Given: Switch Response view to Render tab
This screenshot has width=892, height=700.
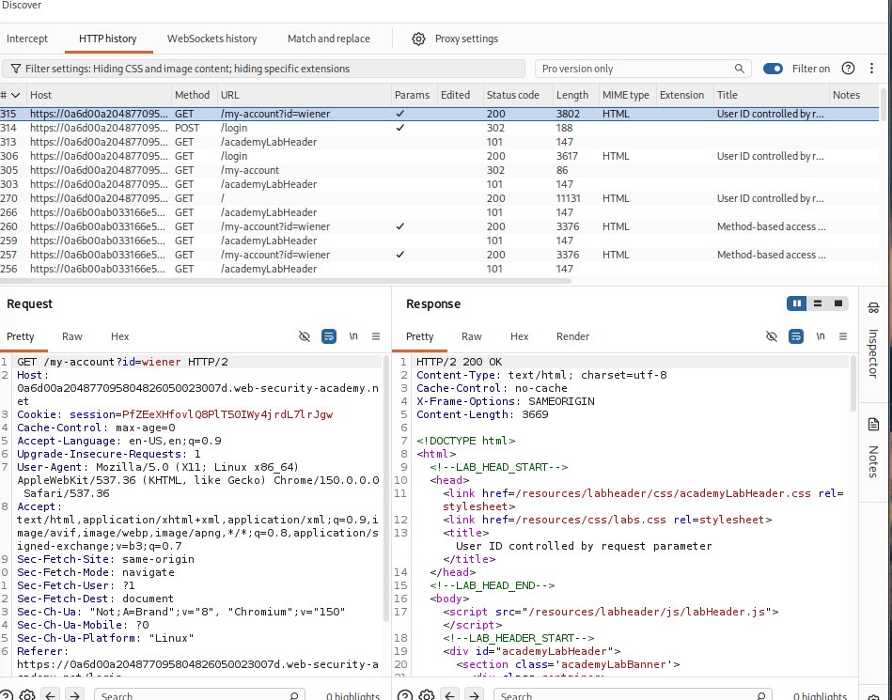Looking at the screenshot, I should pos(572,336).
